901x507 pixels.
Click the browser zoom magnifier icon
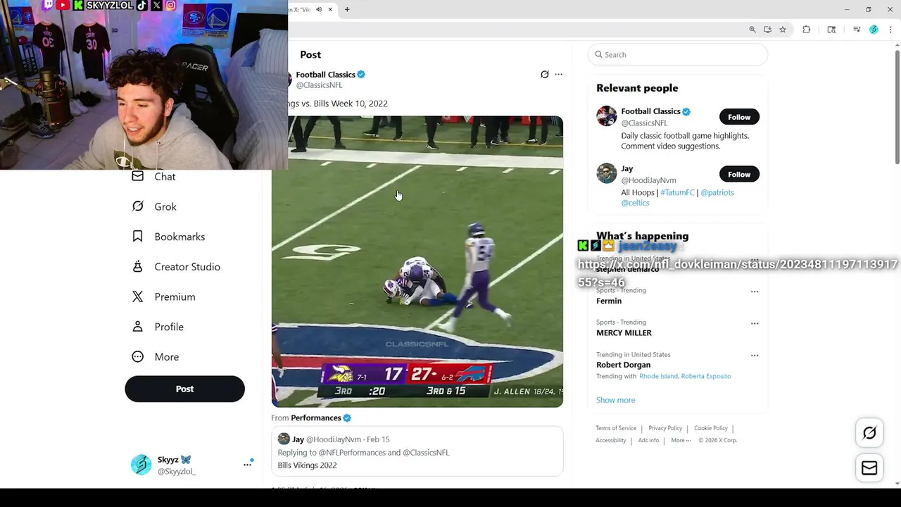coord(752,30)
